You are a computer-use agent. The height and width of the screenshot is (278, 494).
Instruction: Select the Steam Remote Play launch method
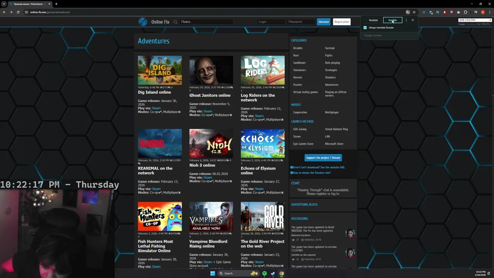pyautogui.click(x=336, y=129)
